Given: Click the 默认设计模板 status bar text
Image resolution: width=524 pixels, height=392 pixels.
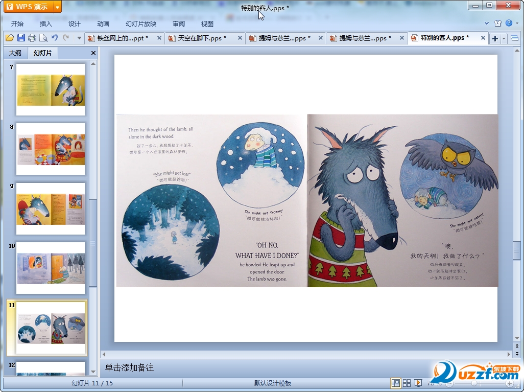Looking at the screenshot, I should point(272,383).
